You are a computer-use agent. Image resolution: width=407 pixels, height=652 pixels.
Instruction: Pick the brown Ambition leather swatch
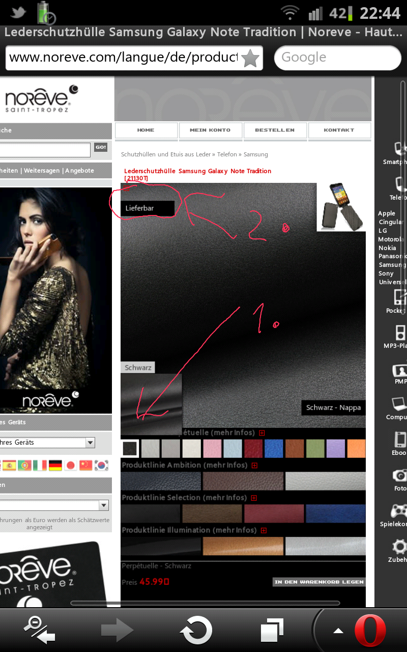point(243,481)
